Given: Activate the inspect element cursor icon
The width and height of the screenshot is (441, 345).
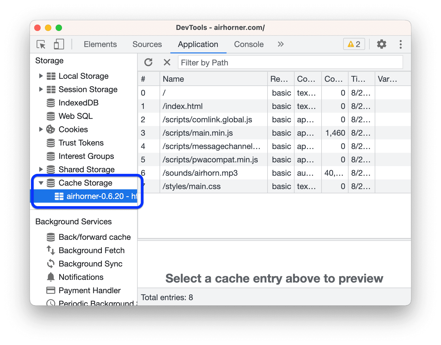Looking at the screenshot, I should [41, 44].
